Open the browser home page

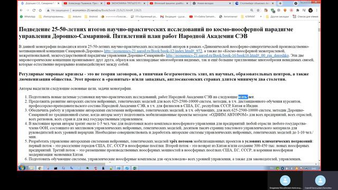(40, 10)
